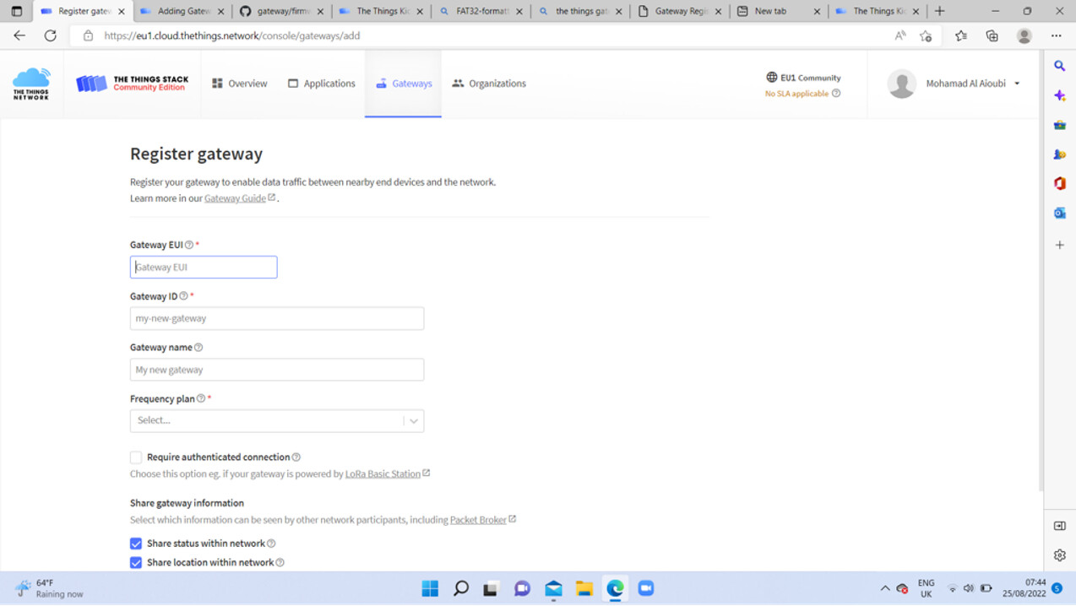
Task: Open the Organizations navigation item
Action: pos(488,84)
